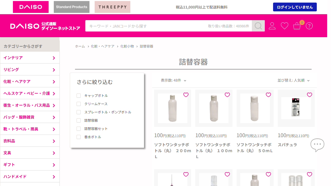Click the Standard Products brand tile

click(x=72, y=7)
